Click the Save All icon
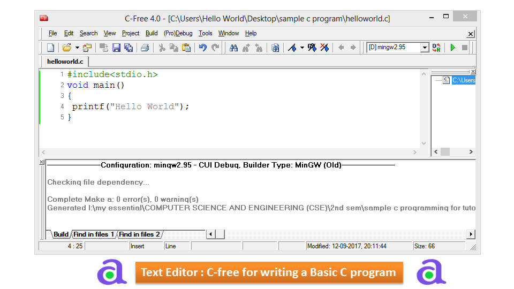 (x=128, y=48)
